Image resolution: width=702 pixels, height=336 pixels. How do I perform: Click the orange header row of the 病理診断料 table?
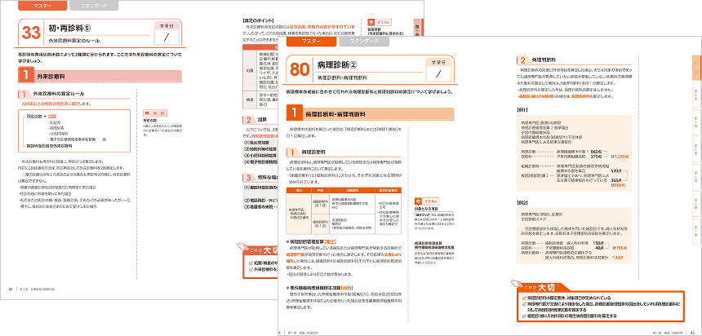(x=344, y=190)
